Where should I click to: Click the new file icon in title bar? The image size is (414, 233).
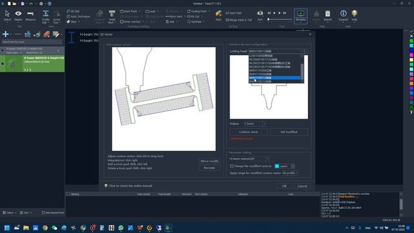tap(9, 4)
